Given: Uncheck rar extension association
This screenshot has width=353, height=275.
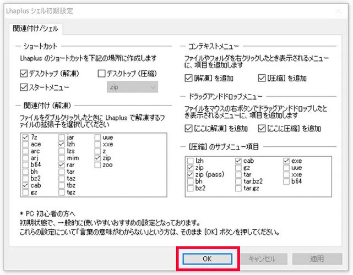Looking at the screenshot, I should coord(62,164).
